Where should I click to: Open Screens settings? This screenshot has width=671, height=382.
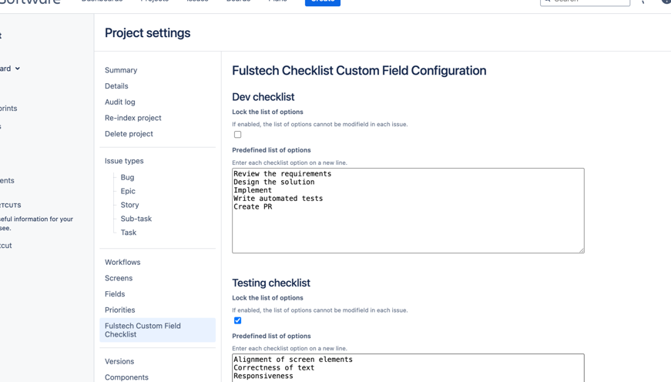tap(119, 278)
